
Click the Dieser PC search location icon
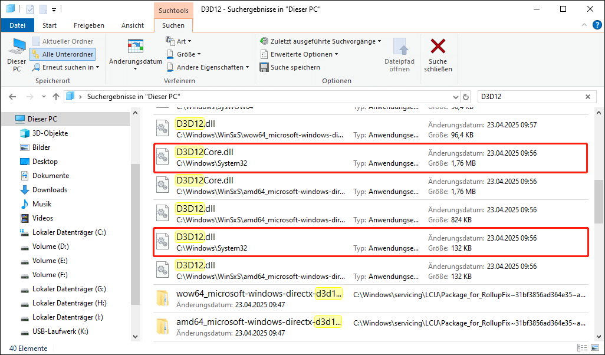coord(17,55)
